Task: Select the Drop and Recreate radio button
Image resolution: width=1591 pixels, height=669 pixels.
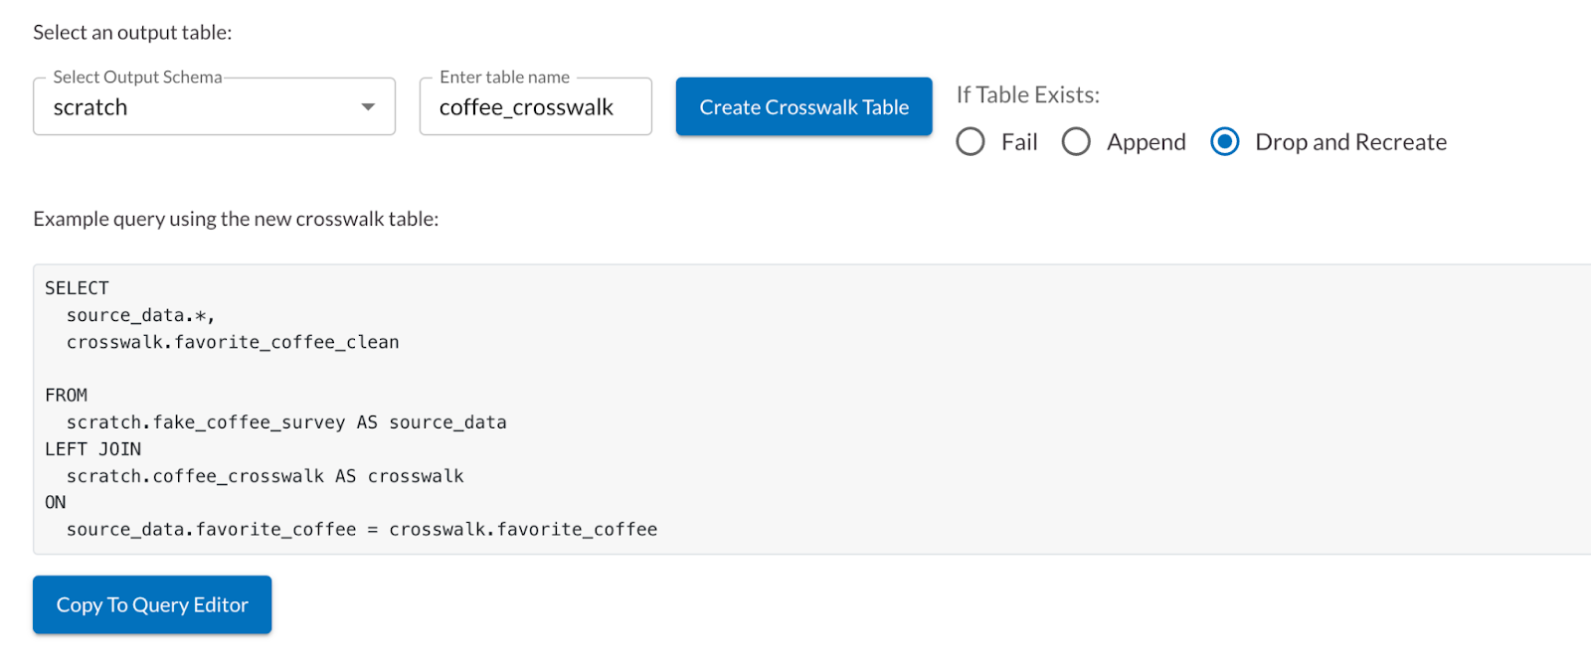Action: point(1225,142)
